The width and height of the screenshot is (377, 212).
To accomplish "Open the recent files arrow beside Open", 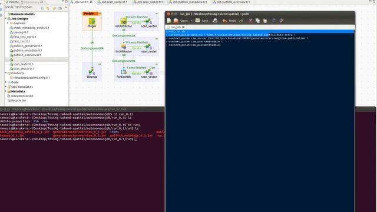I will 191,21.
